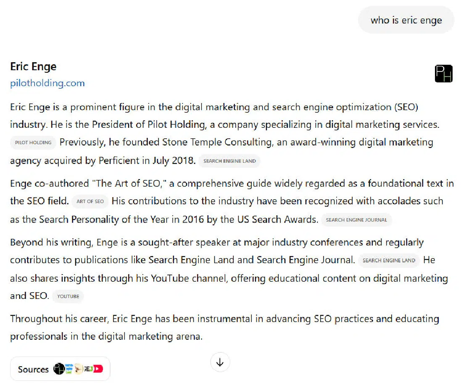Open the Search Engine Land favicon in Sources
Screen dimensions: 461x383
coord(69,369)
